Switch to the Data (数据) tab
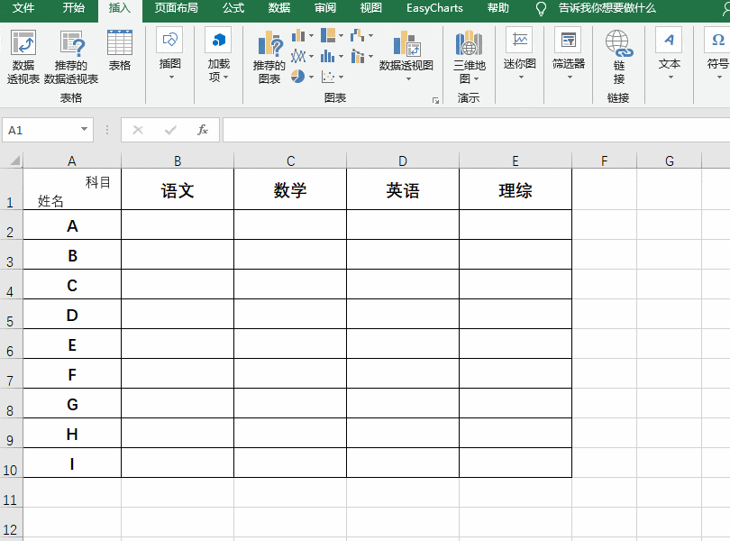 pos(279,8)
